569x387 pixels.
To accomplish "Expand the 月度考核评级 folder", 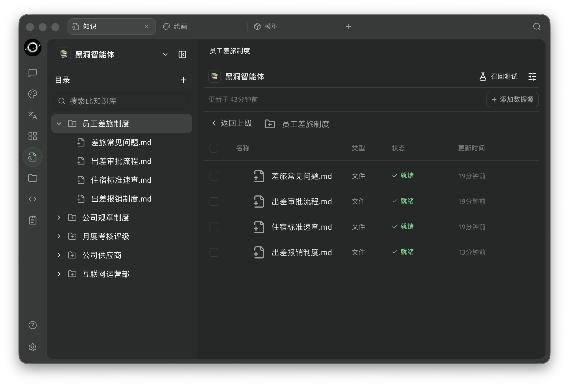I will (x=59, y=236).
